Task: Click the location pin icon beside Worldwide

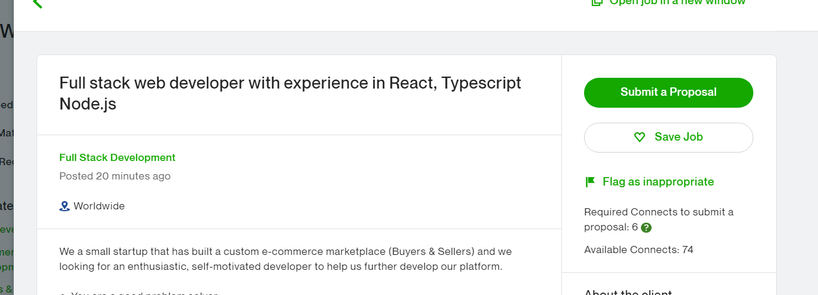Action: [65, 206]
